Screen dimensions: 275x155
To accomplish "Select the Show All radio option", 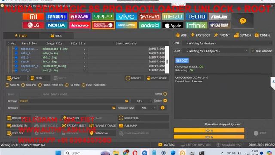I will point(7,85).
